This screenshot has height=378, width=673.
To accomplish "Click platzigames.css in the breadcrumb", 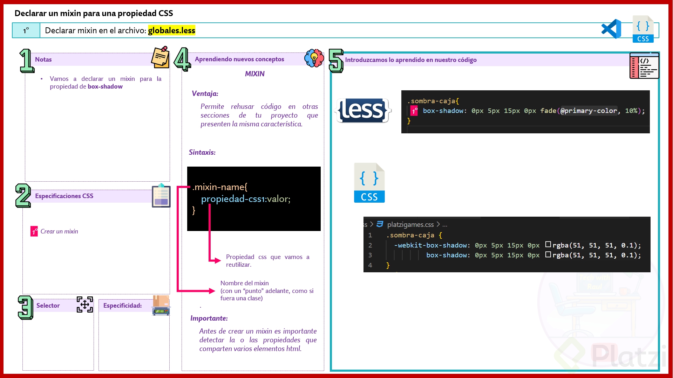I will (410, 224).
